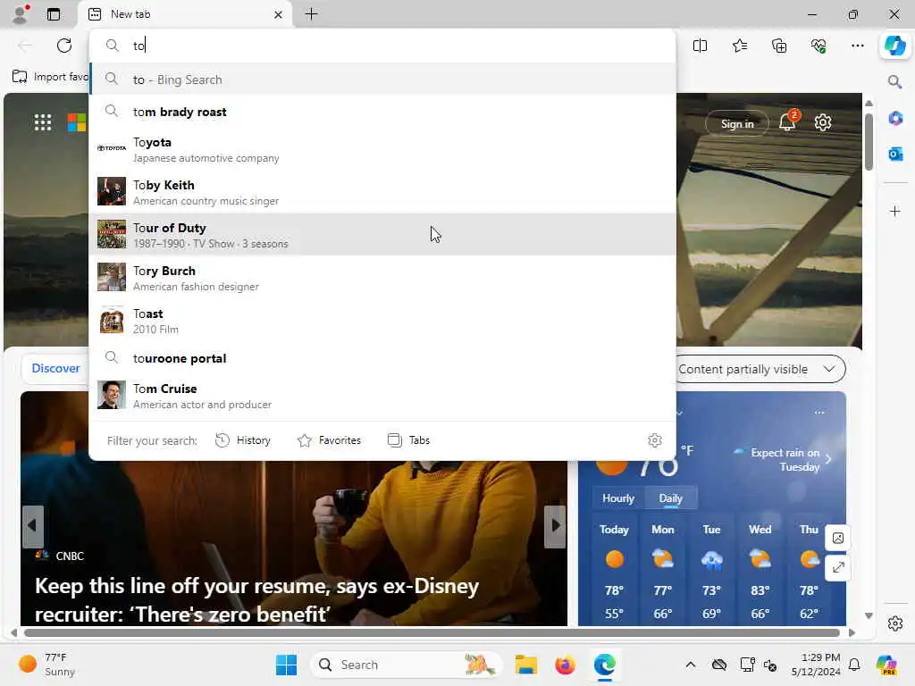Image resolution: width=915 pixels, height=686 pixels.
Task: Open sidebar settings gear at bottom
Action: click(895, 623)
